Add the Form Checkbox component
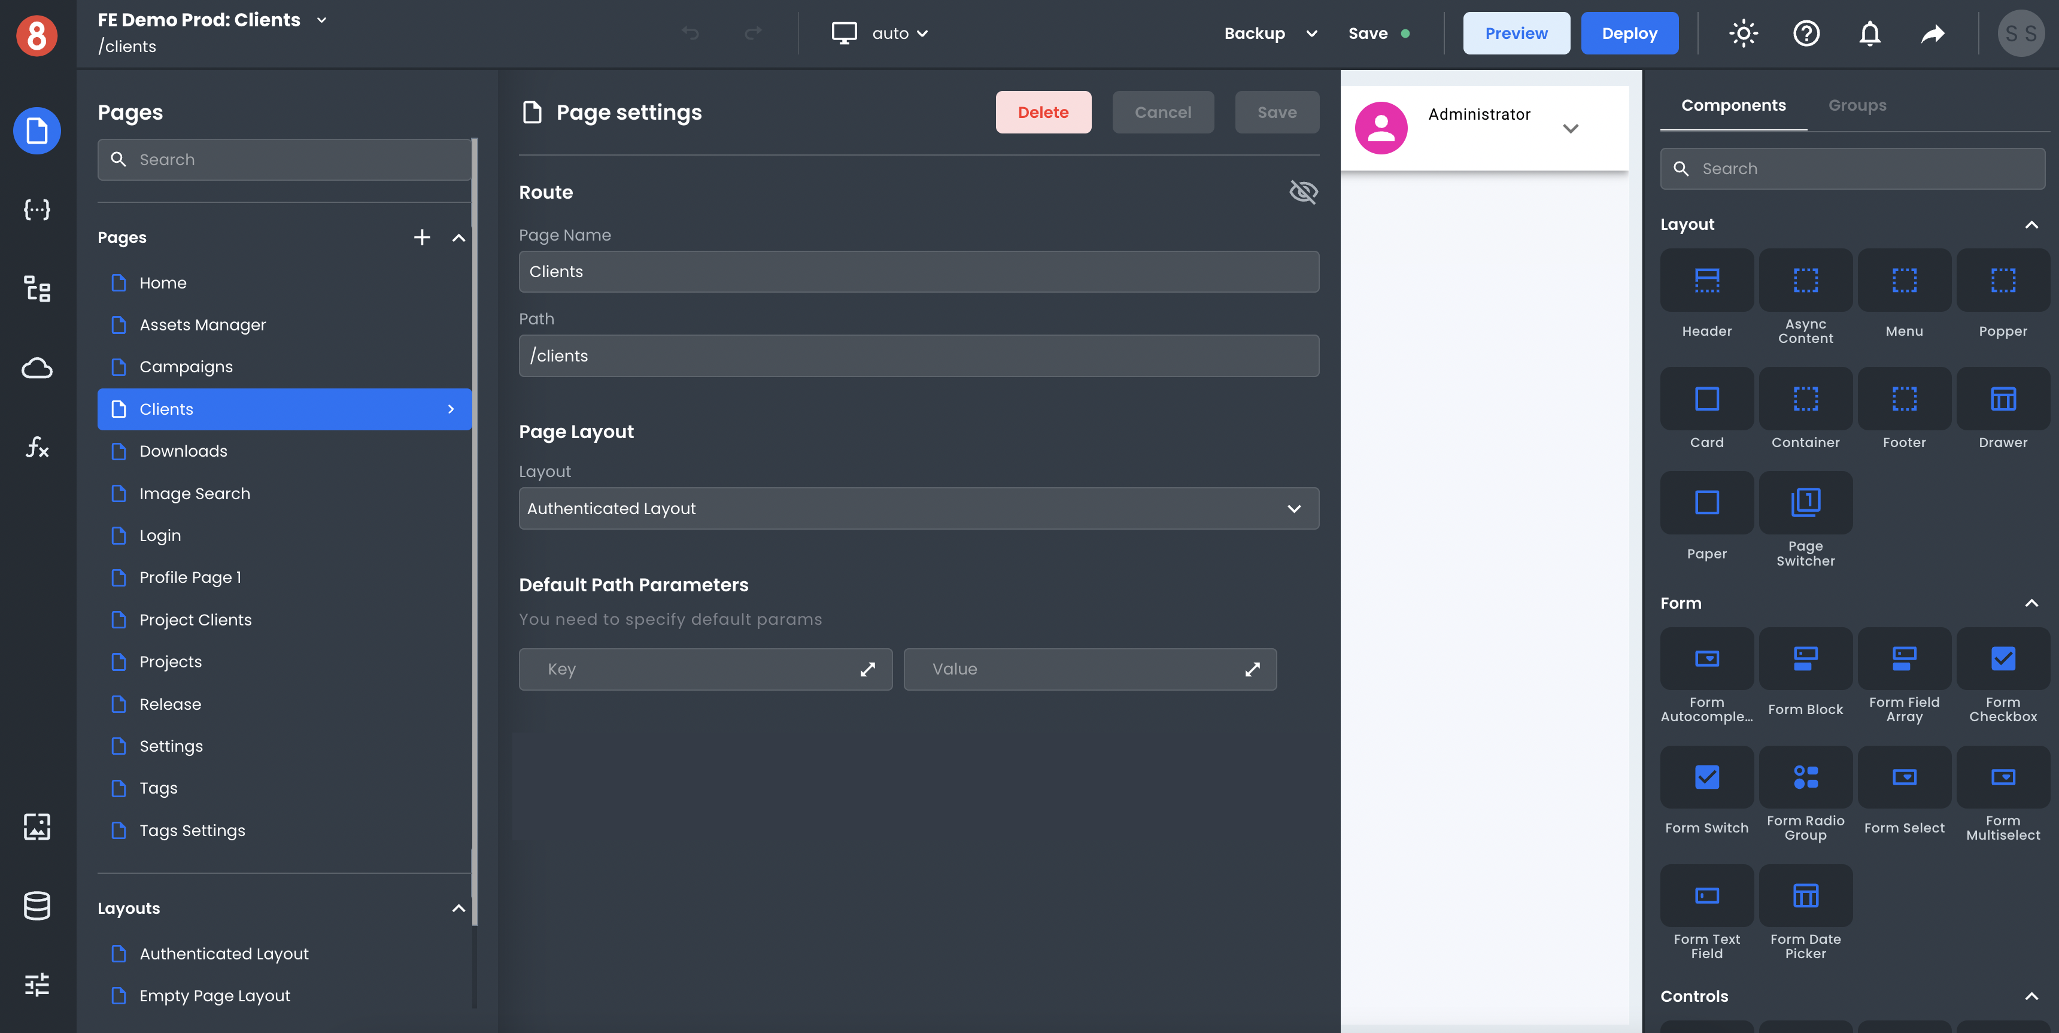This screenshot has width=2059, height=1033. point(2002,660)
